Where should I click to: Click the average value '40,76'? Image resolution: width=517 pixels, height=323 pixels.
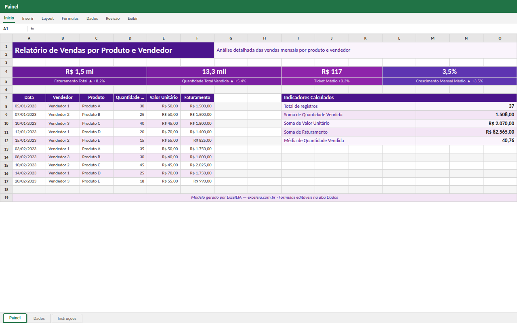click(467, 141)
